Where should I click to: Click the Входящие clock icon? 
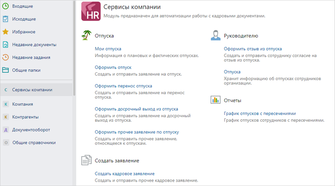[6, 6]
